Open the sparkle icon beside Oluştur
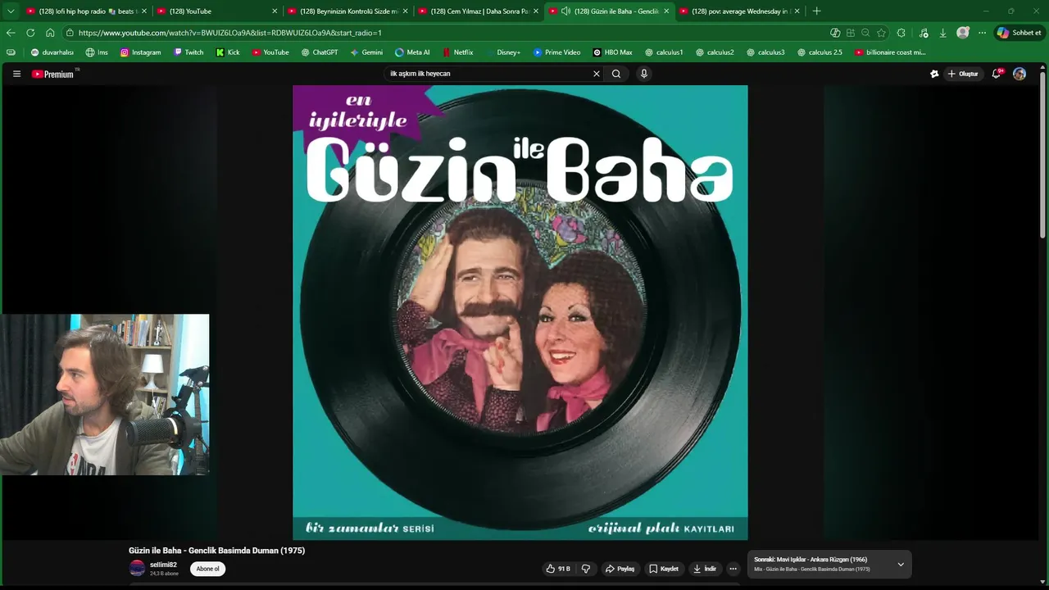 tap(934, 74)
